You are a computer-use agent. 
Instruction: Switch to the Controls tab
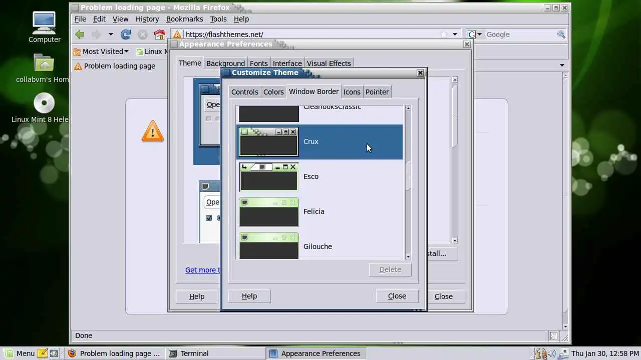coord(245,92)
